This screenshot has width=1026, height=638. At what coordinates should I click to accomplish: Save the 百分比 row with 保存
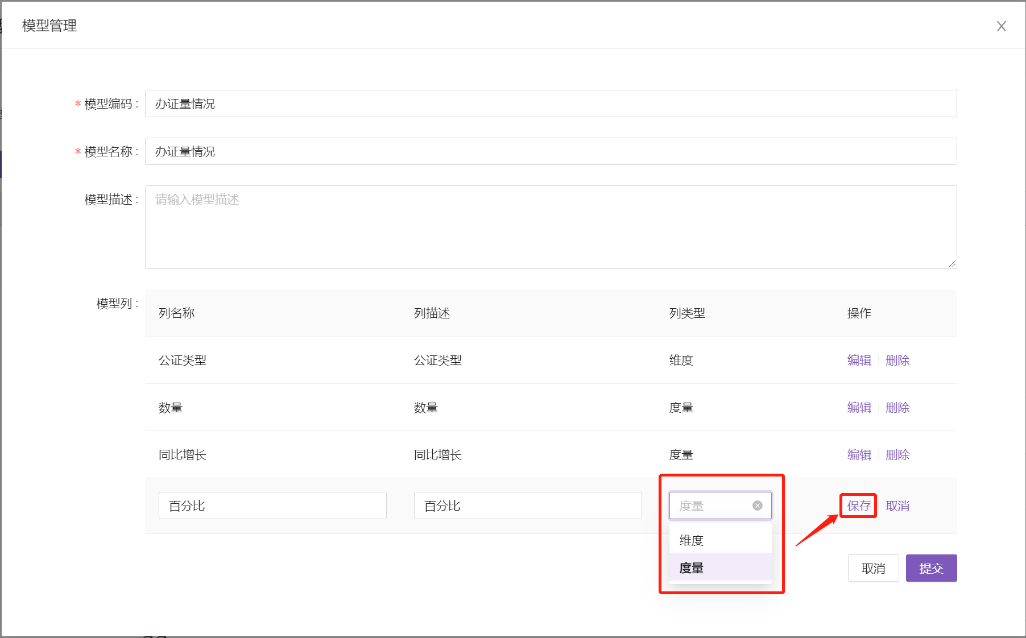point(859,506)
